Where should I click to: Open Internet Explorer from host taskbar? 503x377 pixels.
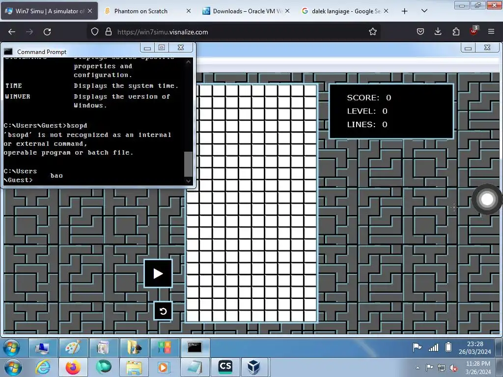coord(43,367)
